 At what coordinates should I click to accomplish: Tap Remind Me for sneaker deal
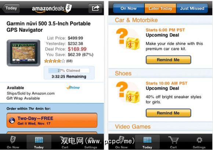click(x=168, y=113)
